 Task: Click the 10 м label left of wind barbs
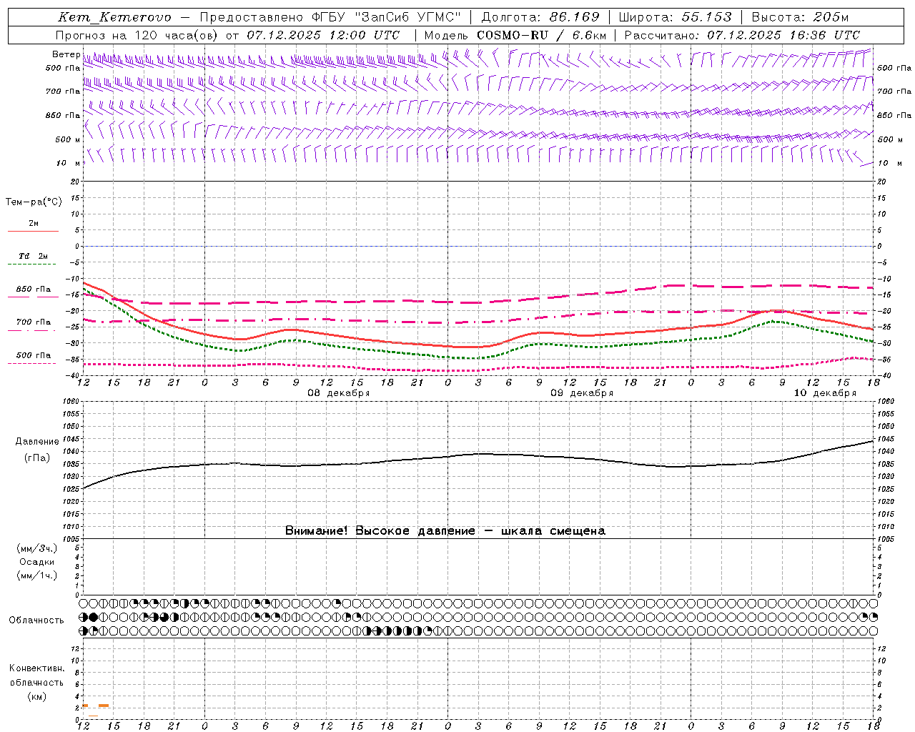pos(68,164)
